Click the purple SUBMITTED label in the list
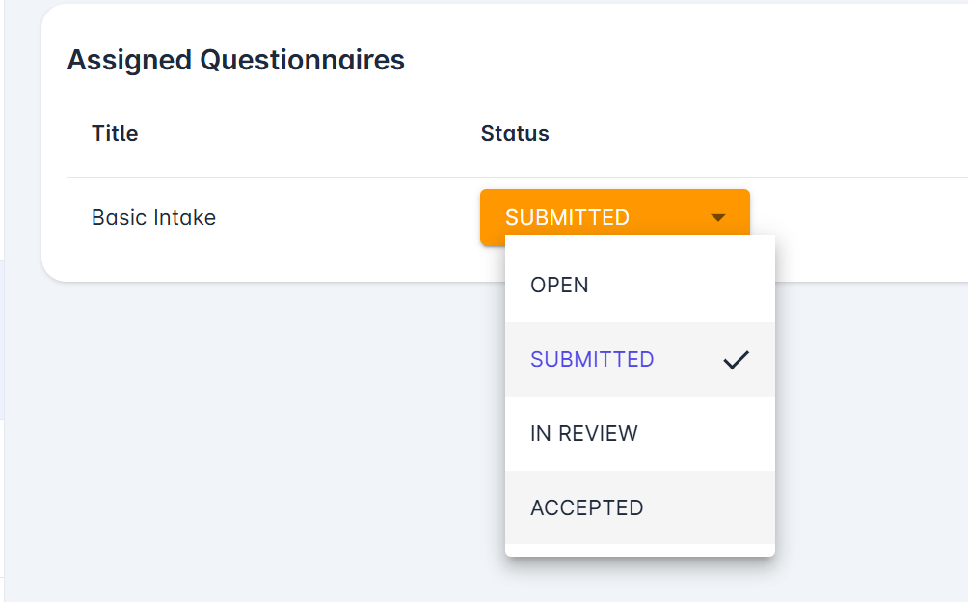 click(592, 360)
